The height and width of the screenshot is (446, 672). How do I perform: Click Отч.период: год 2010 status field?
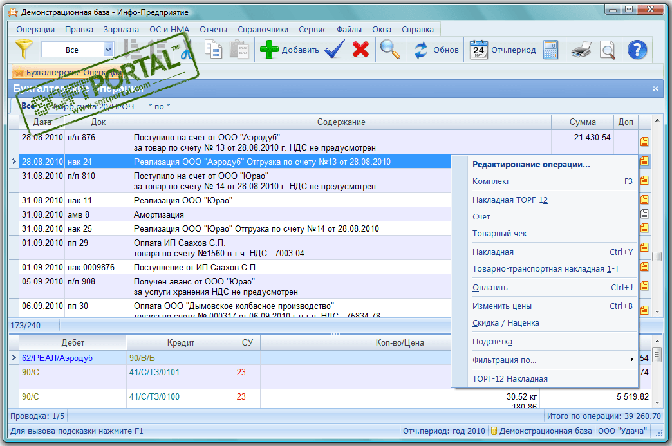pos(444,431)
